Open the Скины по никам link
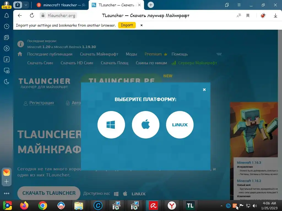 tap(151, 63)
